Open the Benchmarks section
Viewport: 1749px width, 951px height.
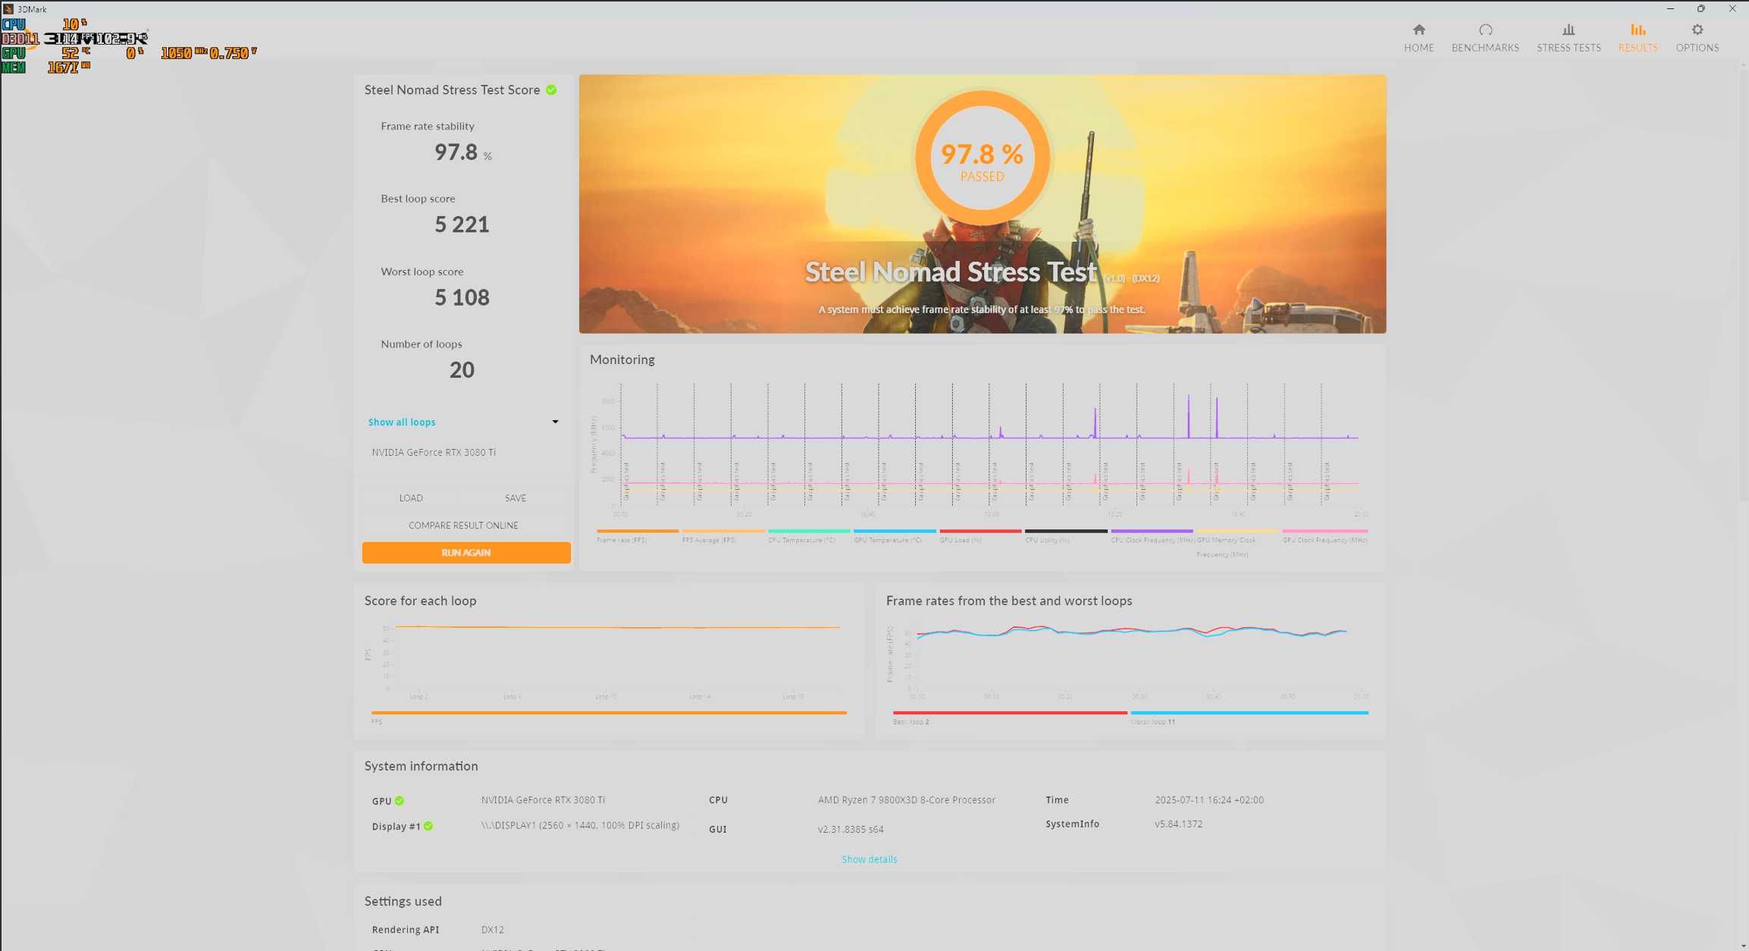(x=1484, y=37)
